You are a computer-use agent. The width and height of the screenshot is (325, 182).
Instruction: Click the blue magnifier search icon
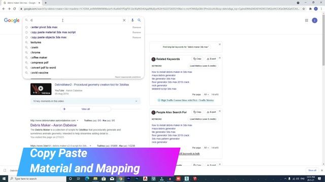139,20
